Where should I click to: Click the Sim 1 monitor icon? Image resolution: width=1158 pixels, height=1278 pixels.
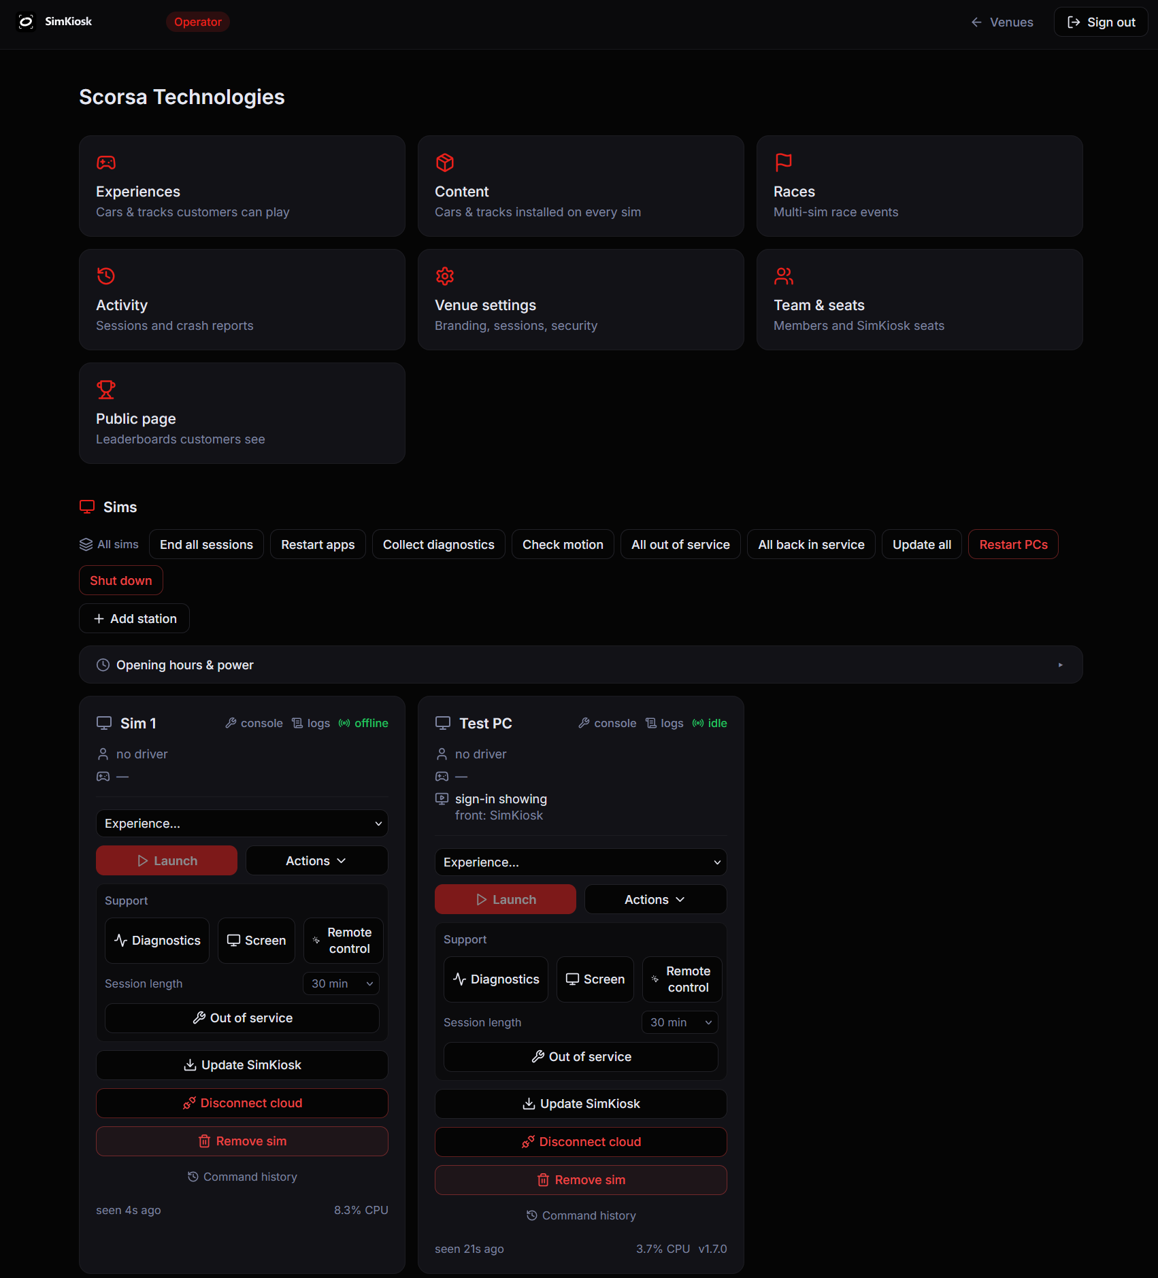click(x=104, y=723)
